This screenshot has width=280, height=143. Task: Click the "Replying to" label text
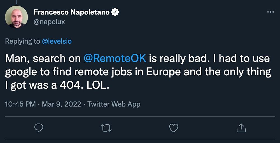pyautogui.click(x=23, y=41)
